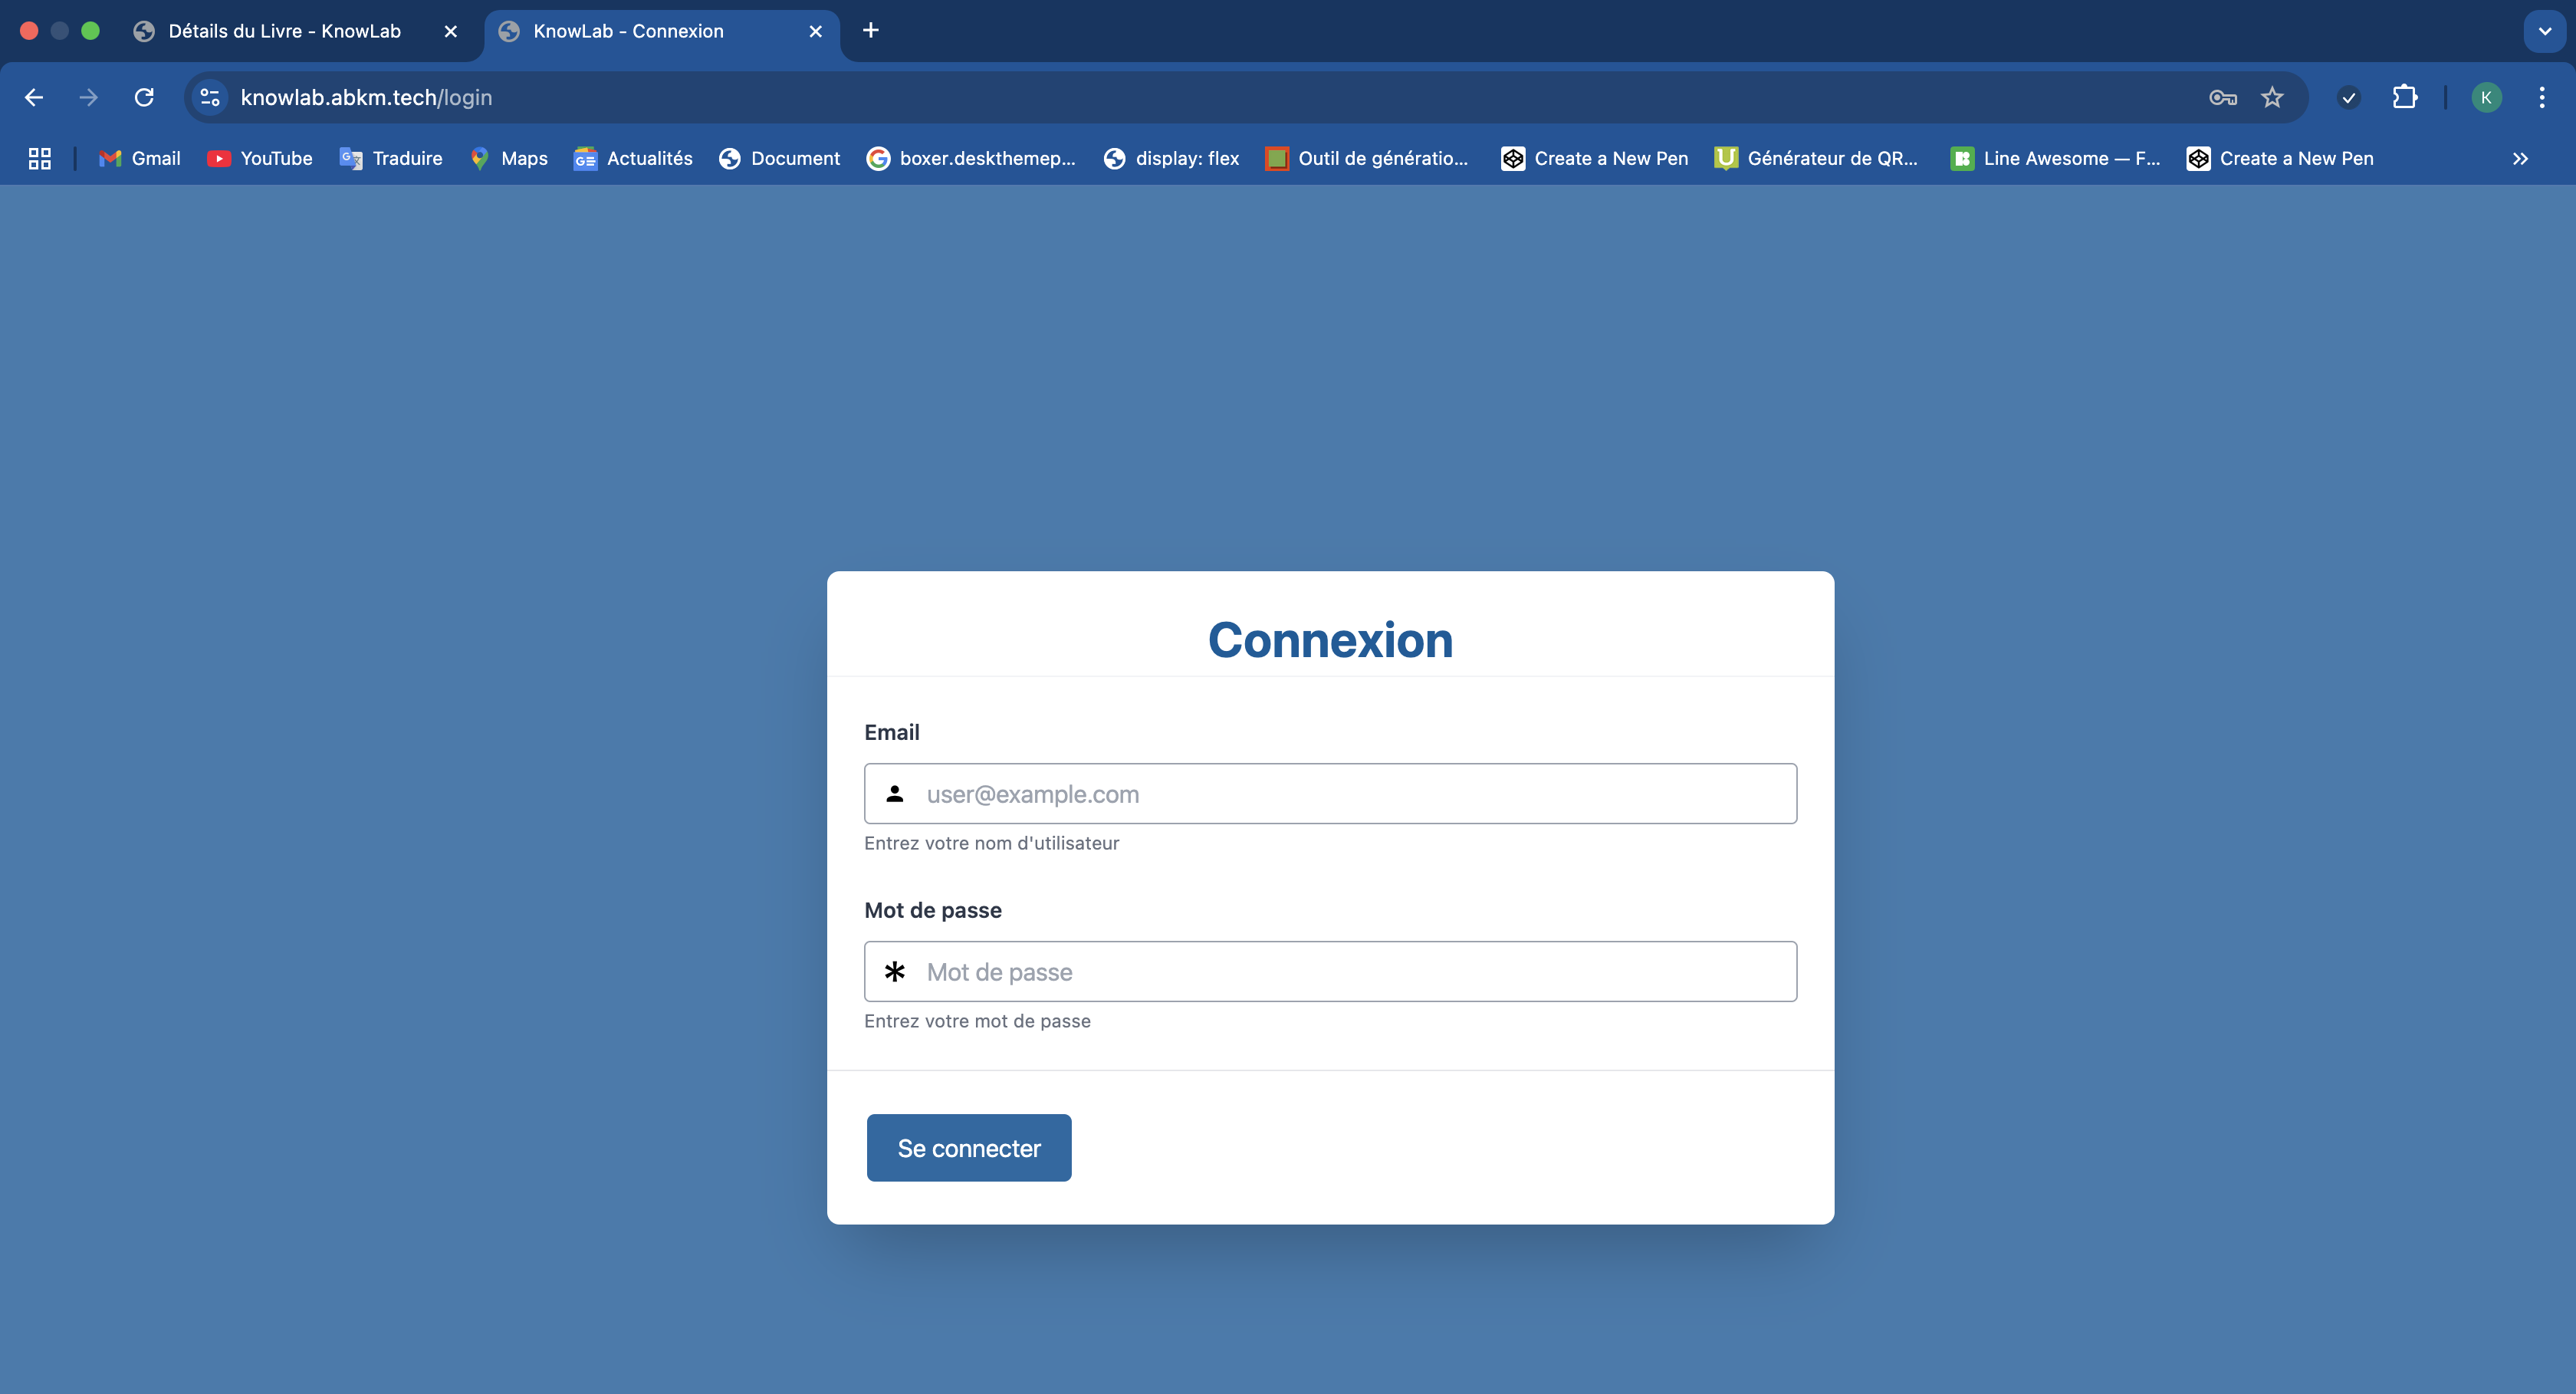
Task: Open the Gmail bookmark
Action: [x=140, y=158]
